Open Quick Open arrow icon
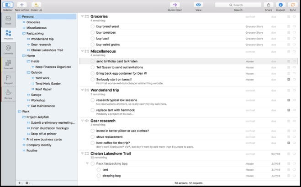 pyautogui.click(x=174, y=5)
